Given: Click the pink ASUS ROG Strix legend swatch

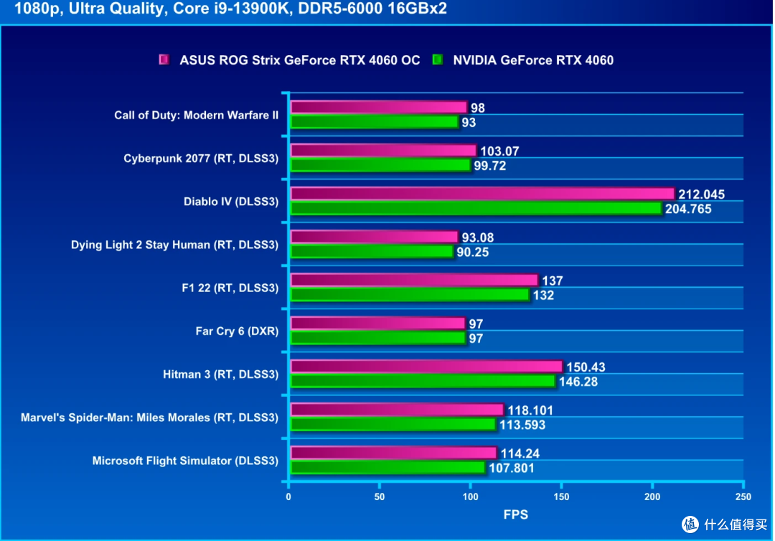Looking at the screenshot, I should 164,60.
